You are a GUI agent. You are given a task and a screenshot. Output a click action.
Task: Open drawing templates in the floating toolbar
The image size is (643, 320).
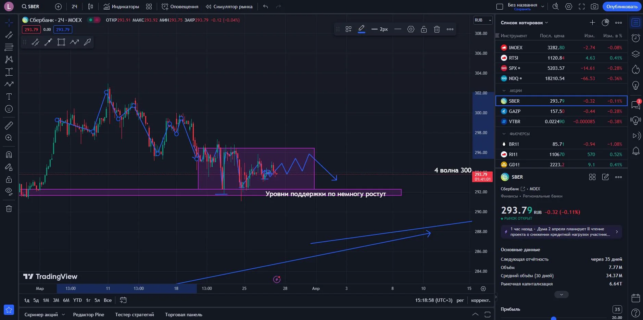pos(349,29)
